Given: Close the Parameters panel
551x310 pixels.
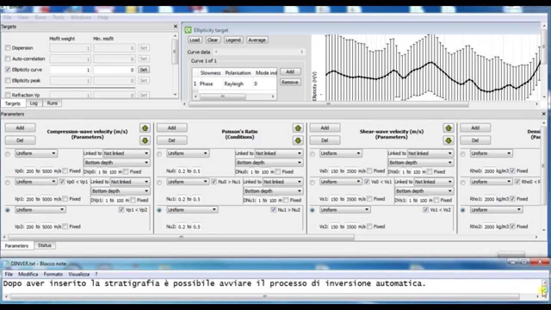Looking at the screenshot, I should 544,114.
